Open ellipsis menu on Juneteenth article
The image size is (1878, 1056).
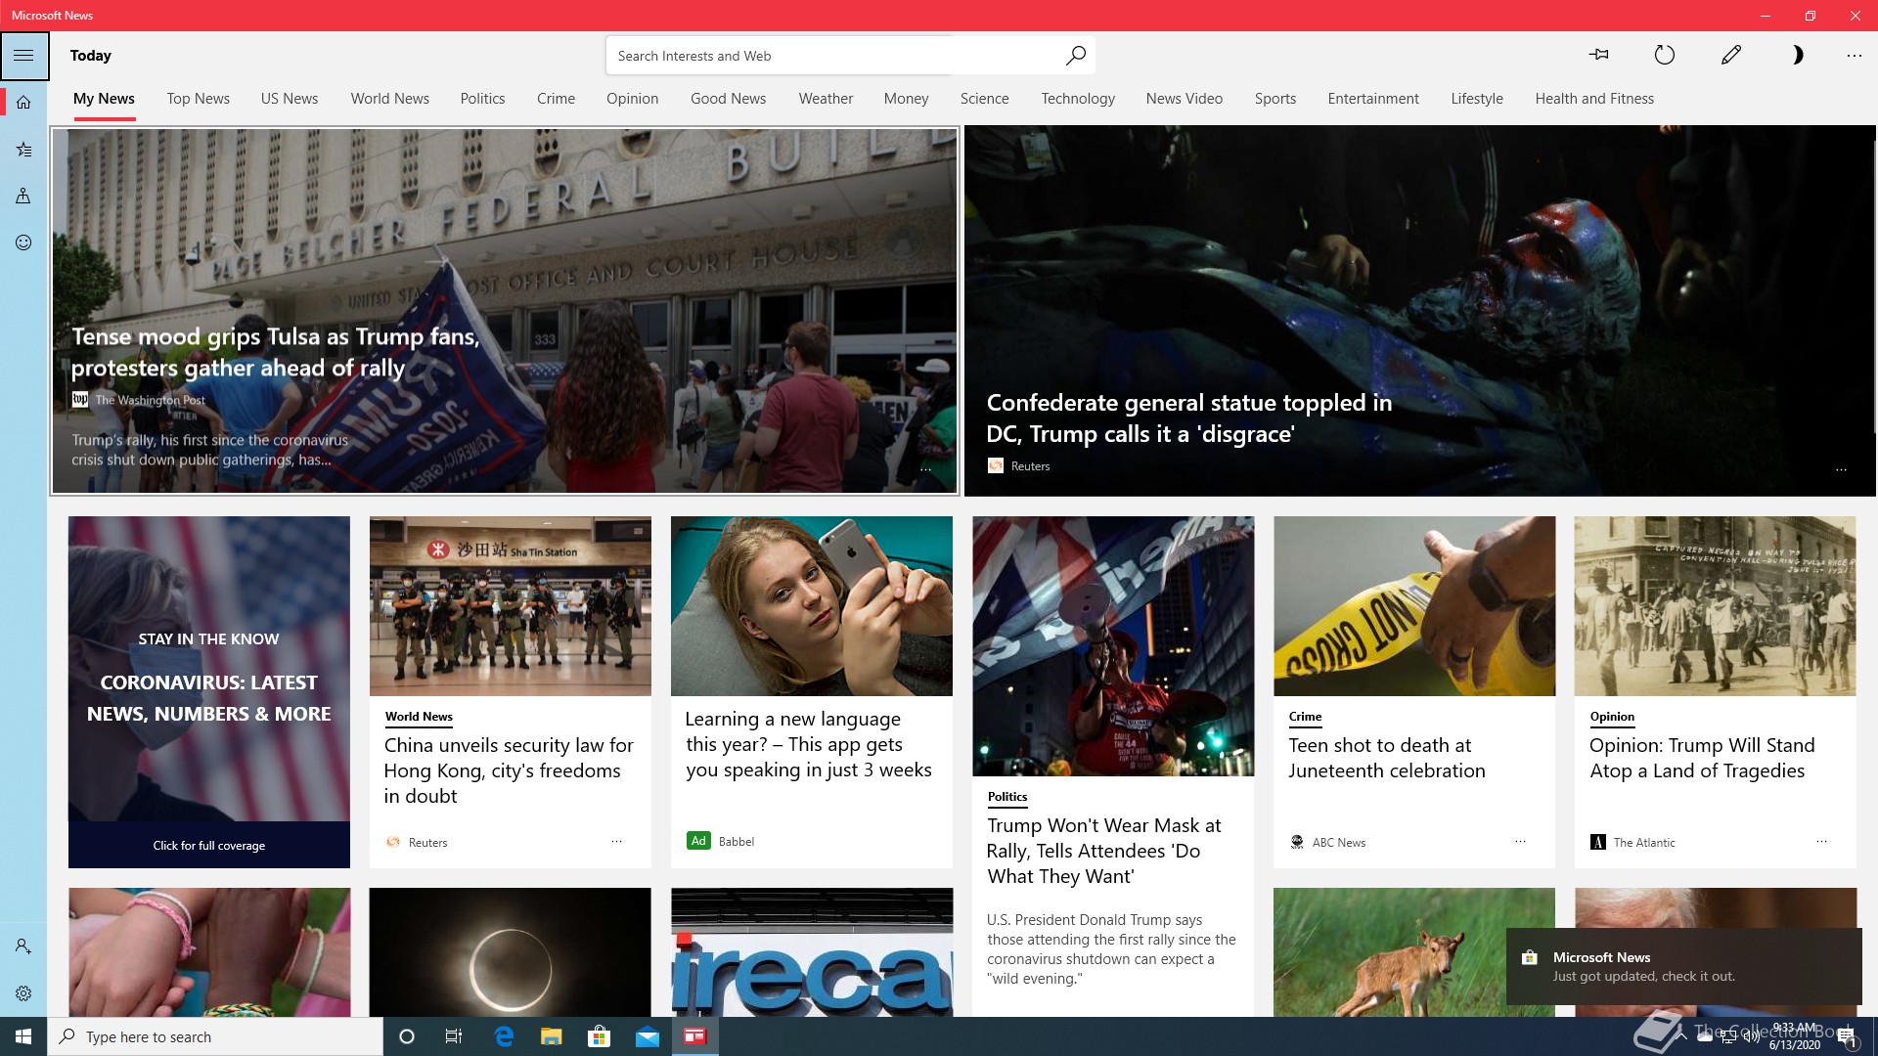tap(1520, 841)
